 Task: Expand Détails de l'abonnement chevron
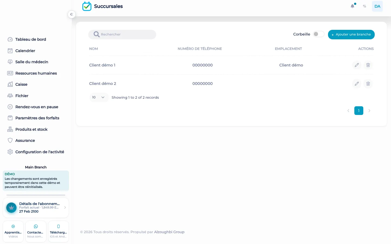pyautogui.click(x=65, y=207)
